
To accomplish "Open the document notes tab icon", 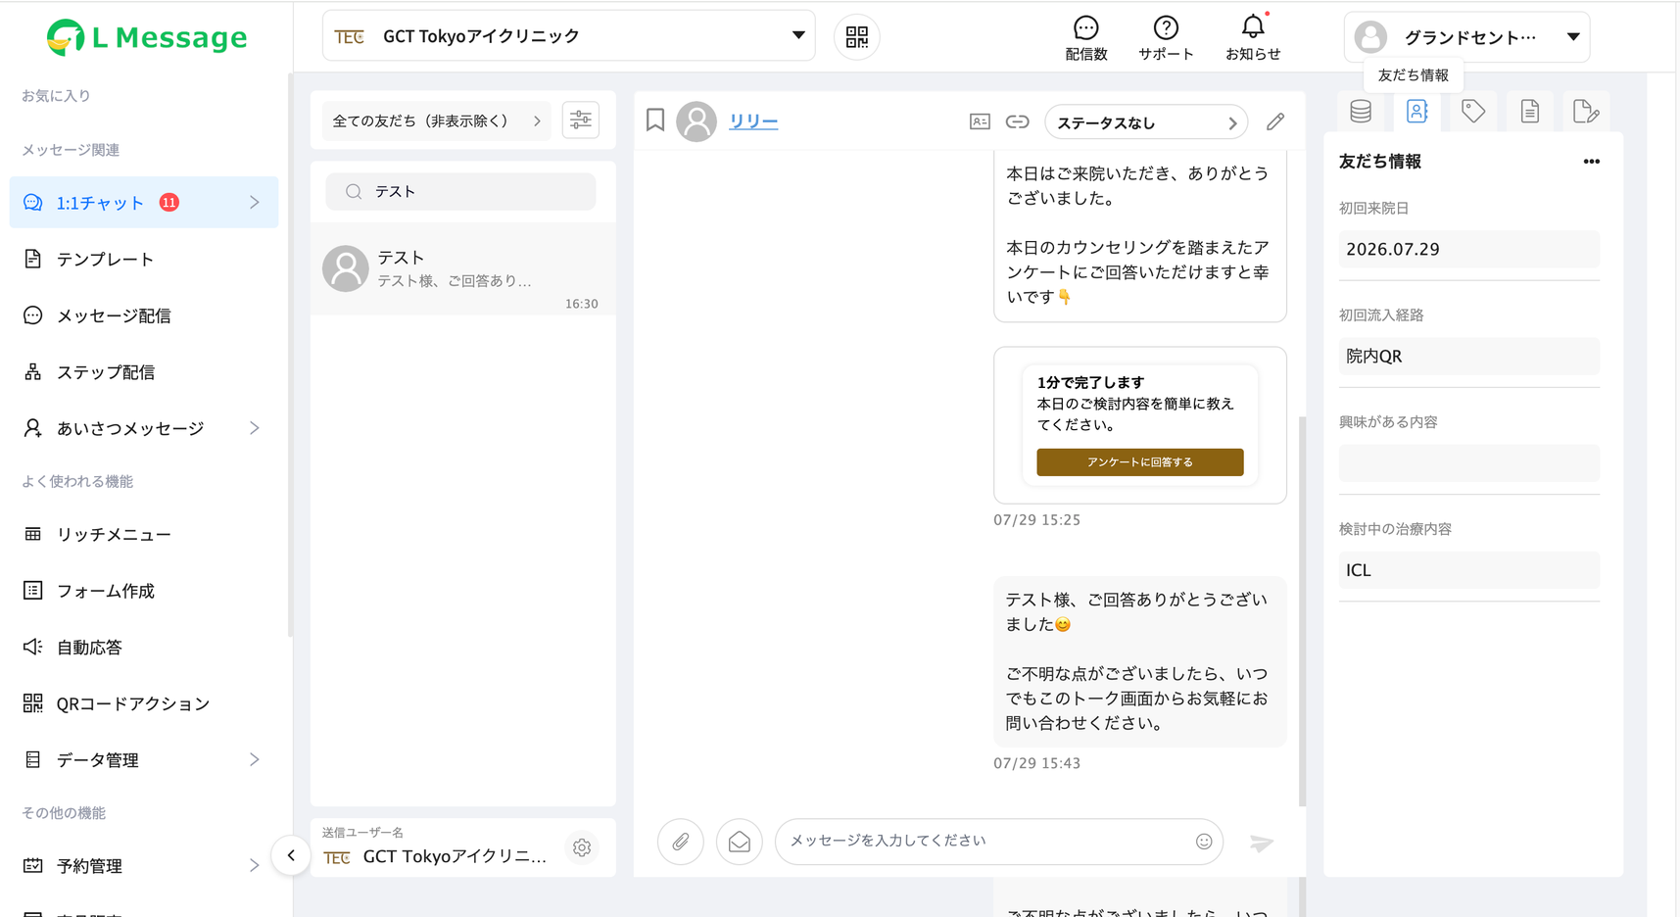I will pyautogui.click(x=1529, y=112).
